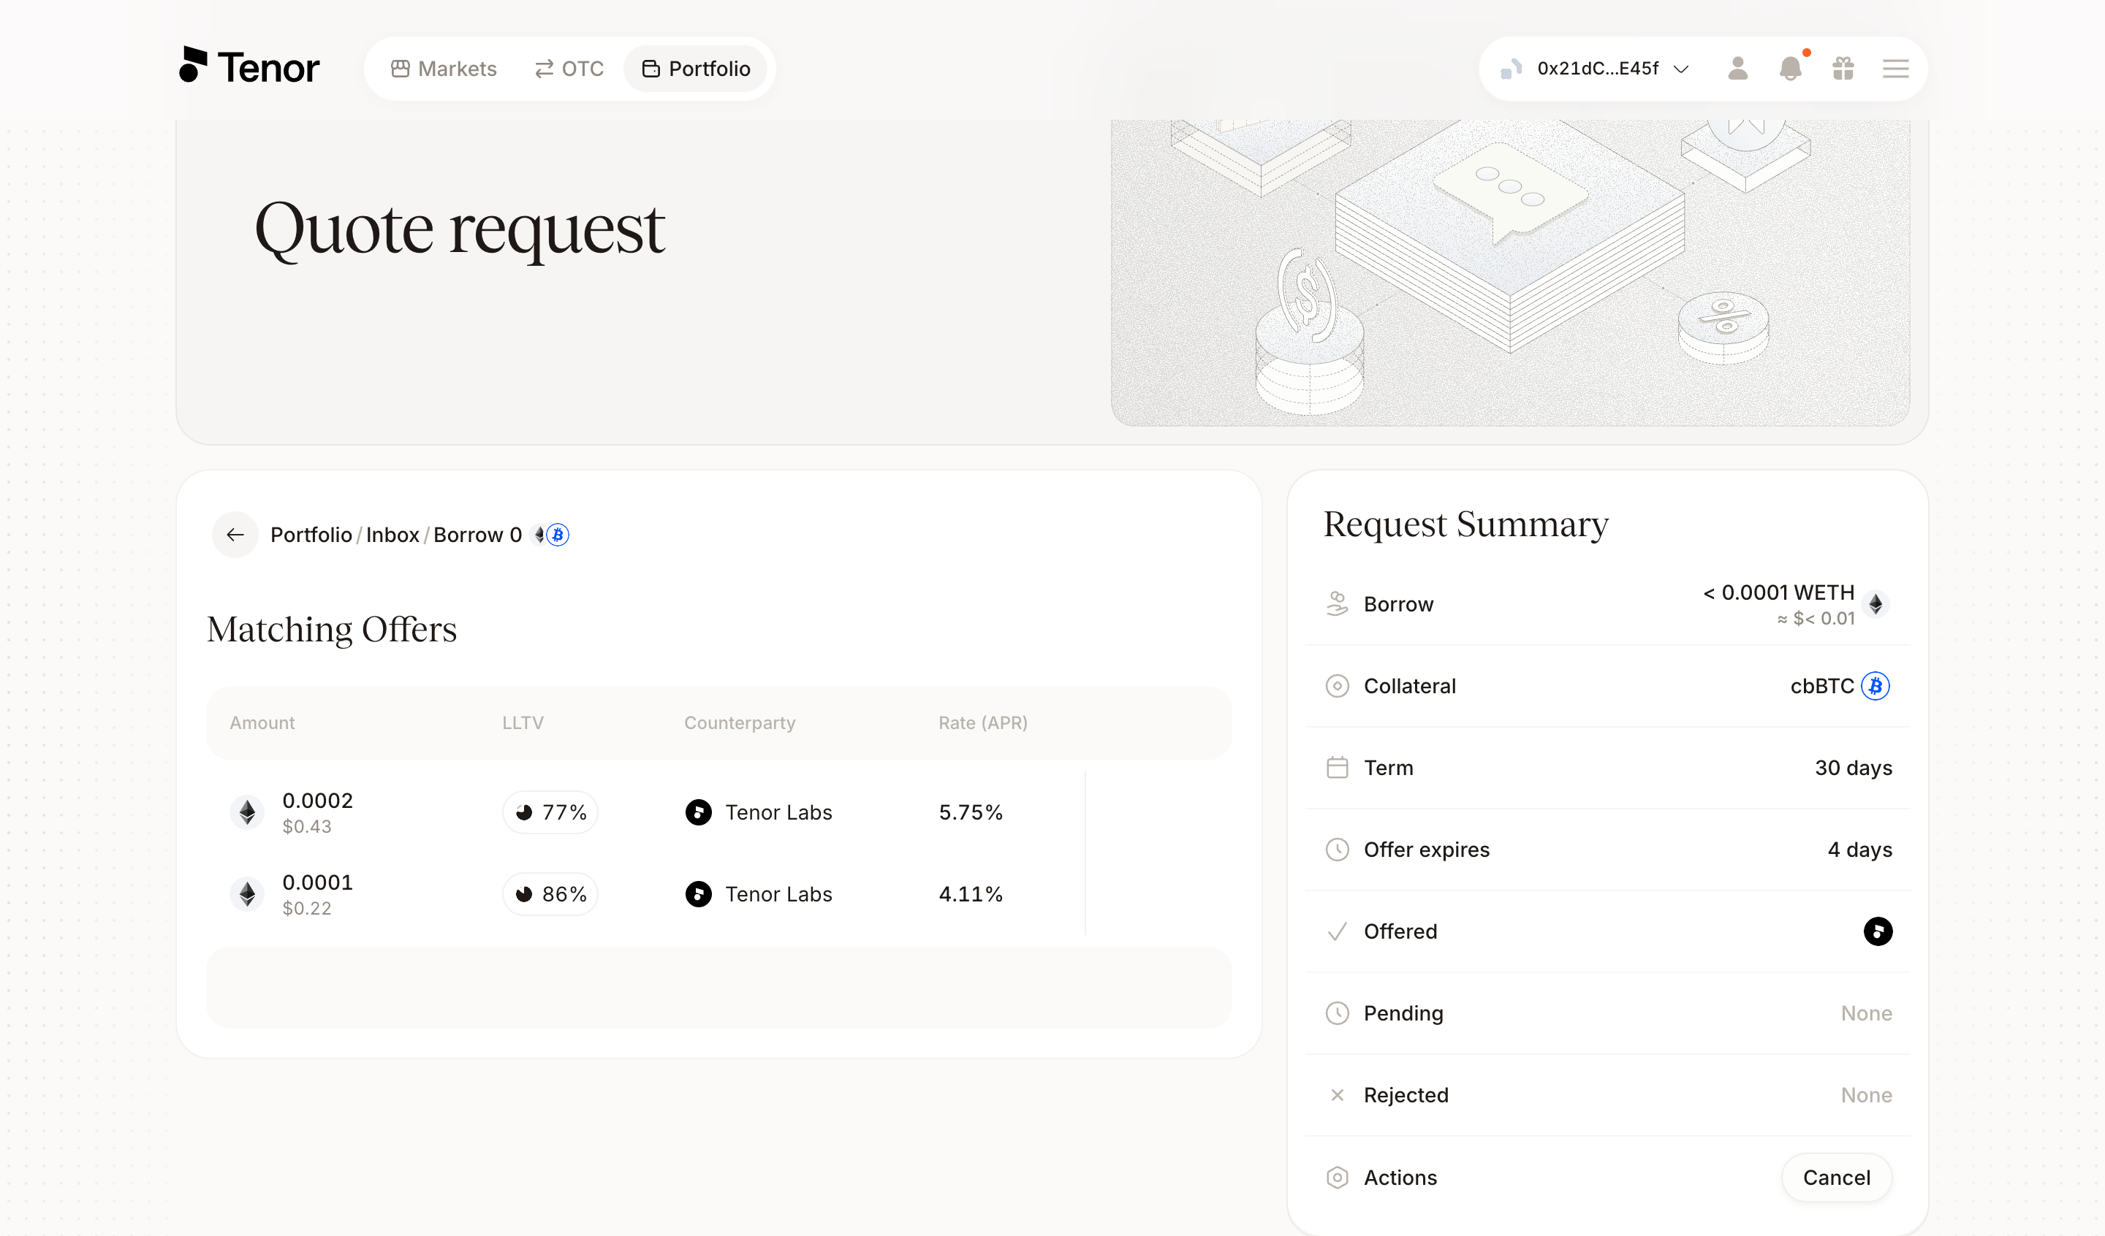Go back with the arrow button

point(235,535)
